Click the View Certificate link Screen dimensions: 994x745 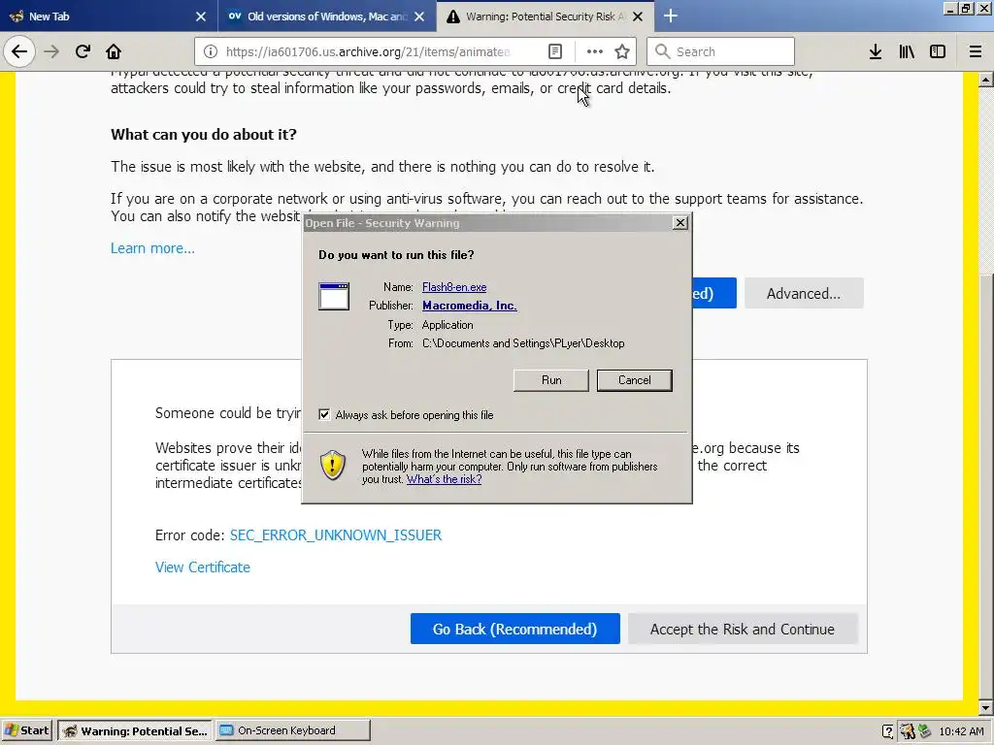coord(202,567)
